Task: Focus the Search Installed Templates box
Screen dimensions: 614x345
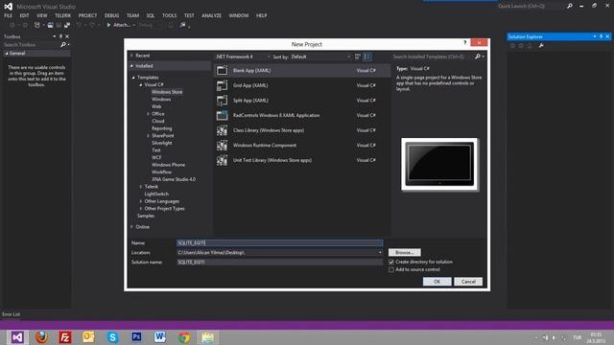Action: point(433,57)
